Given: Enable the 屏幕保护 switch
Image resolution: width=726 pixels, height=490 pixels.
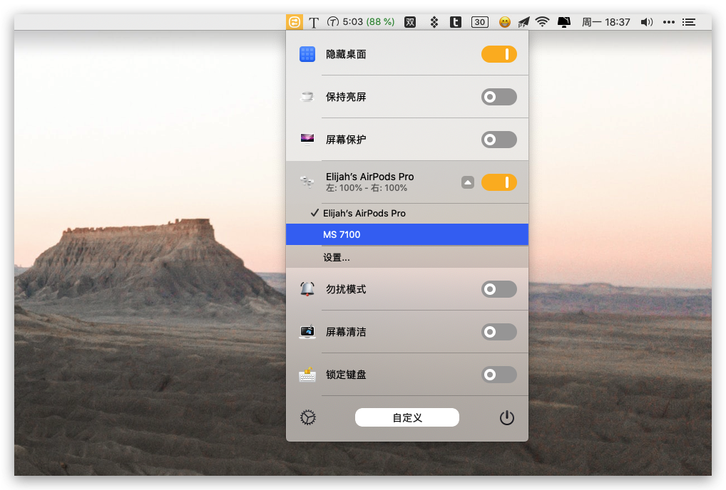Looking at the screenshot, I should (499, 139).
